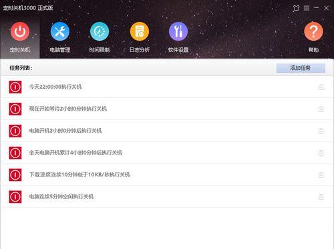Switch to 时间限制 tab label

point(100,50)
